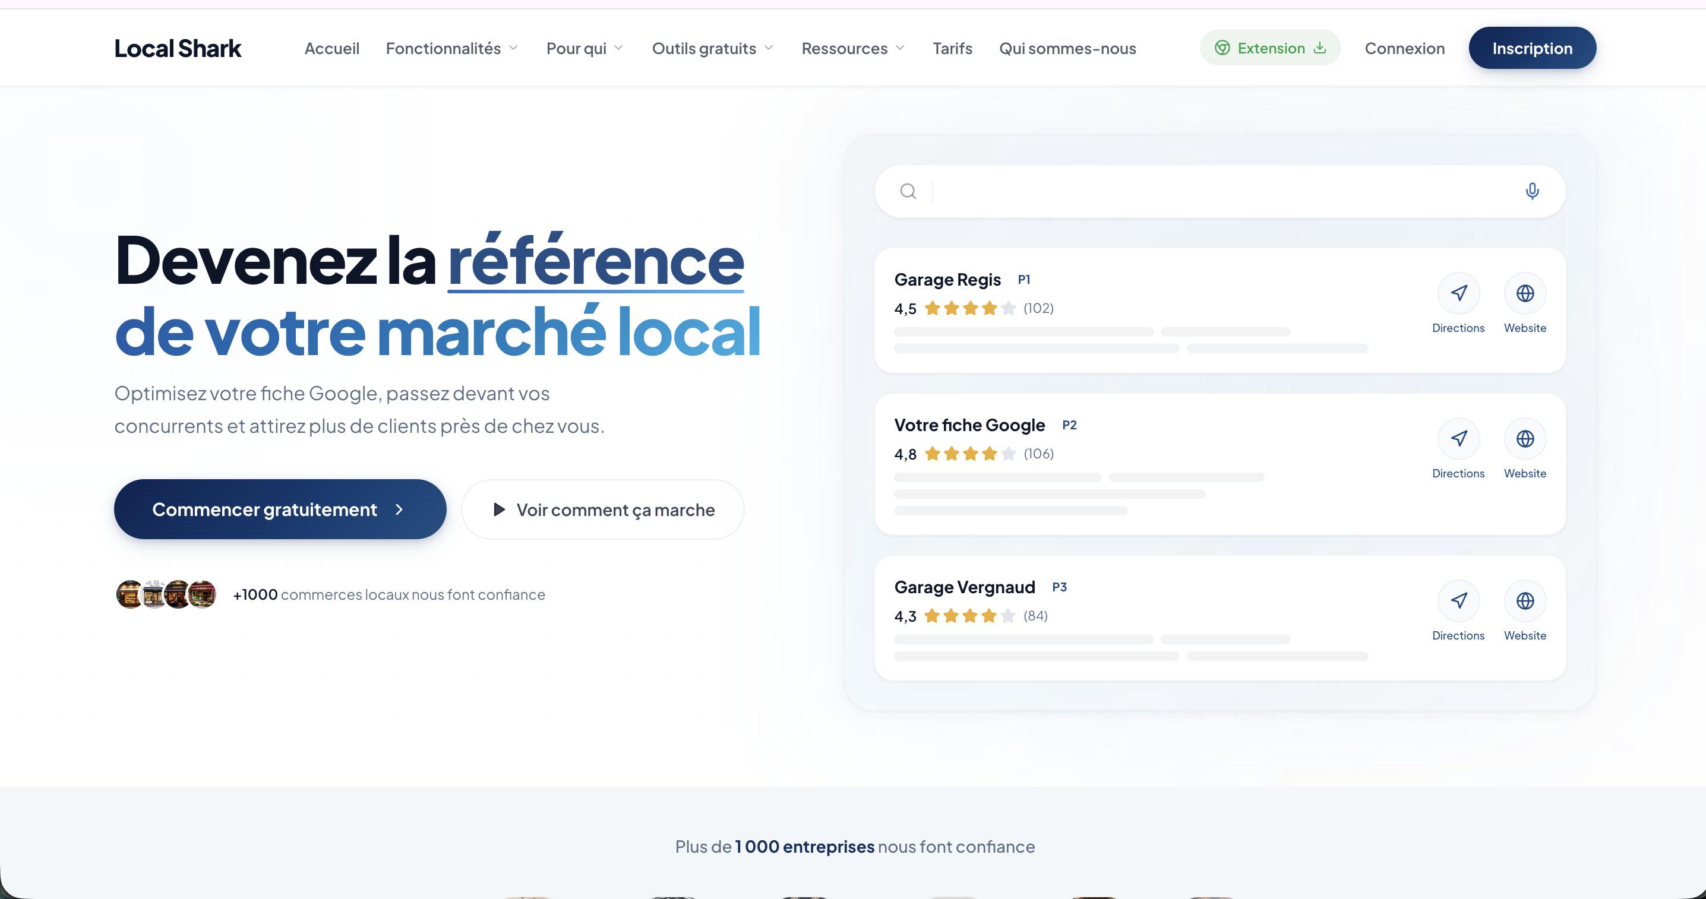The image size is (1706, 899).
Task: Click the P2 rank badge
Action: (1069, 425)
